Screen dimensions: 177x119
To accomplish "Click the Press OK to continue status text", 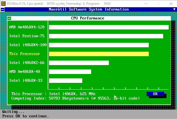I will pos(25,116).
